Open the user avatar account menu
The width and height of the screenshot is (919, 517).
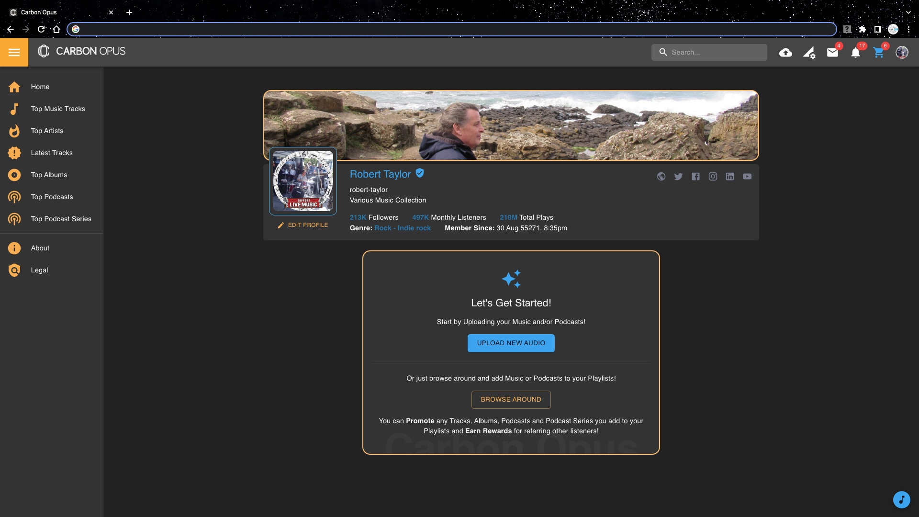point(902,53)
